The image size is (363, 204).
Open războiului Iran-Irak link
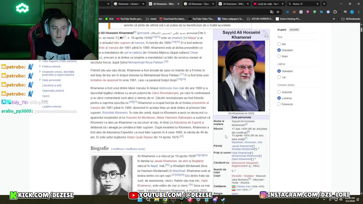(x=172, y=88)
